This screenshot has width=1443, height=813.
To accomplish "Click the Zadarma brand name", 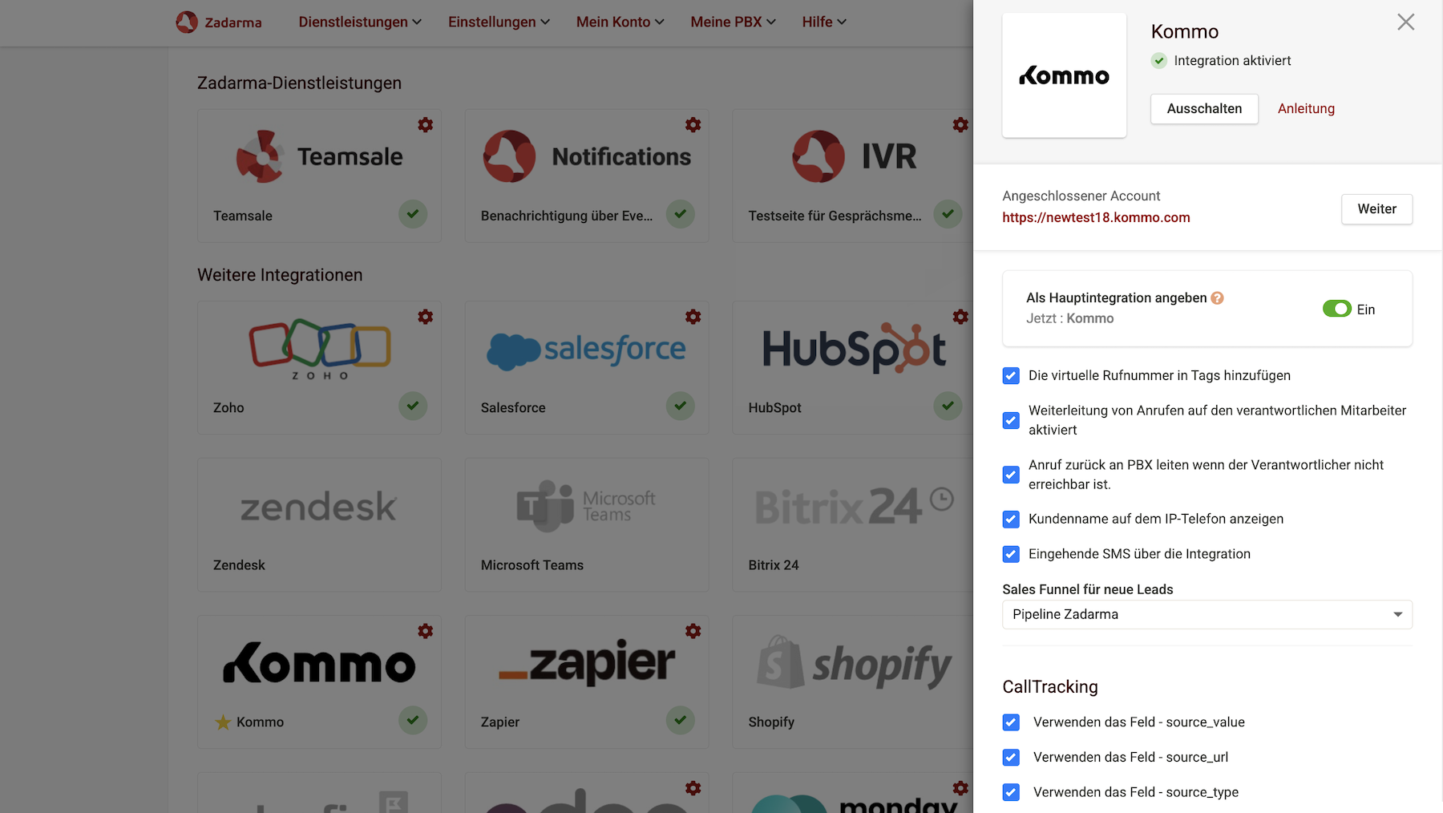I will click(233, 22).
